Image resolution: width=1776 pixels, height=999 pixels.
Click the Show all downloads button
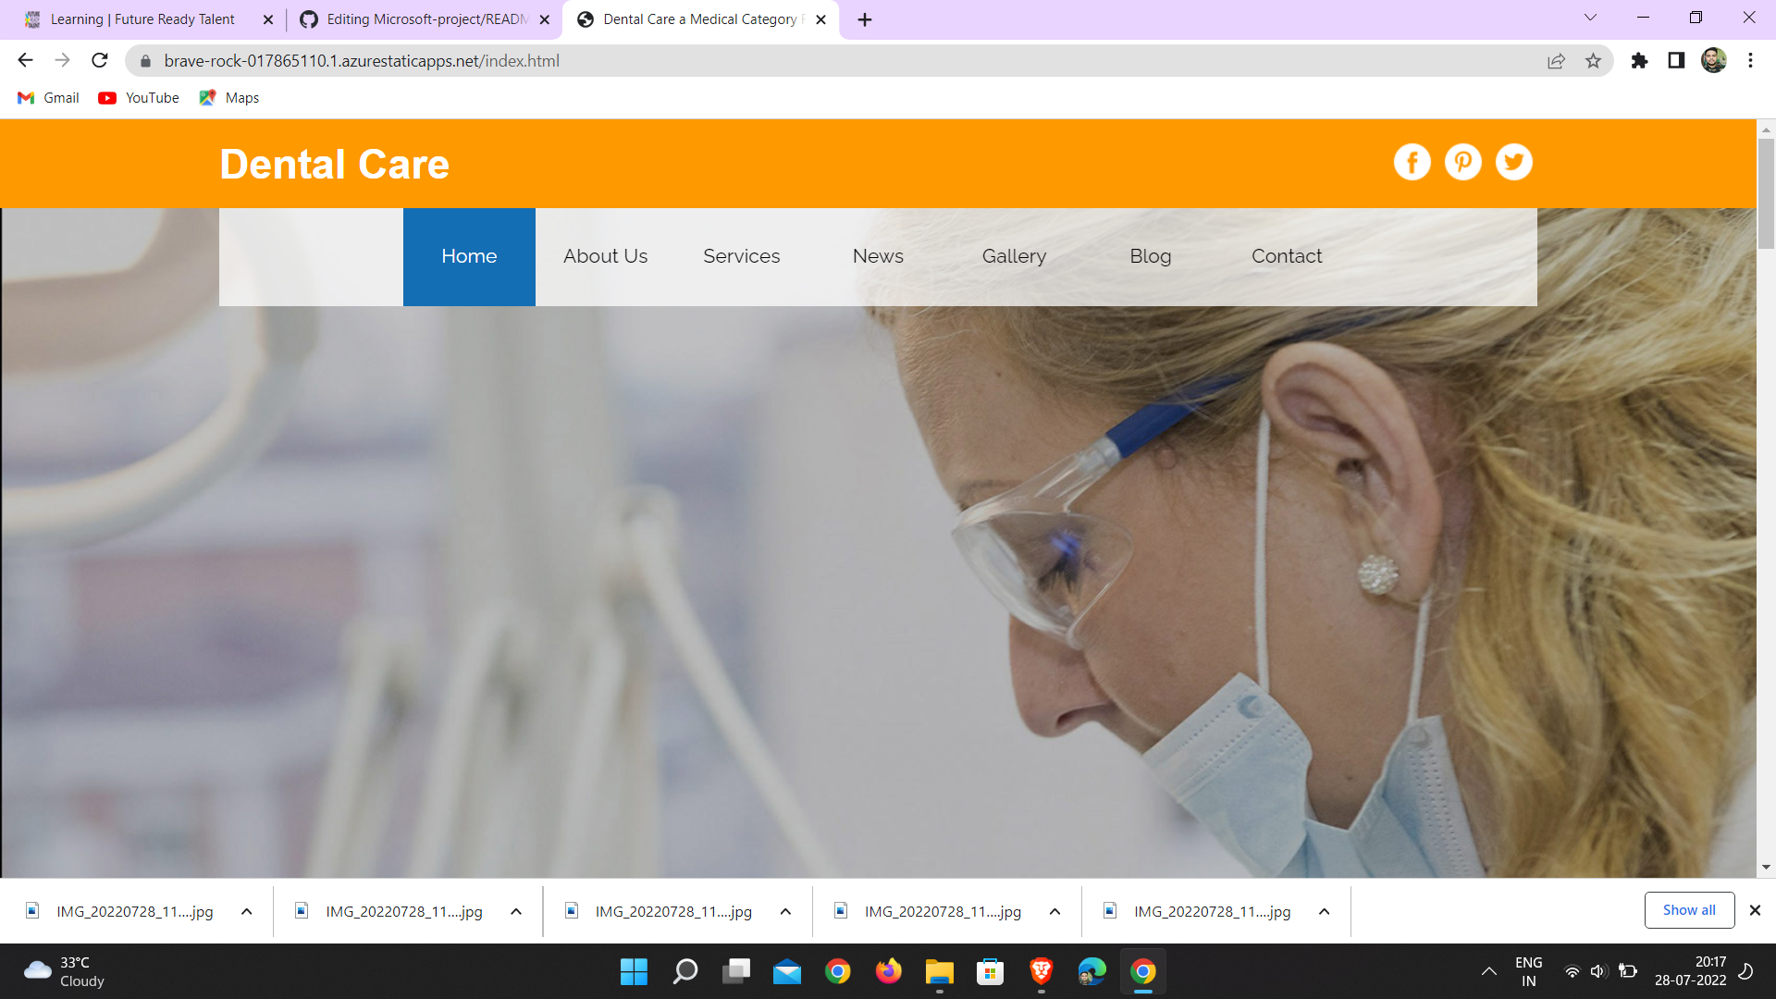pyautogui.click(x=1689, y=909)
